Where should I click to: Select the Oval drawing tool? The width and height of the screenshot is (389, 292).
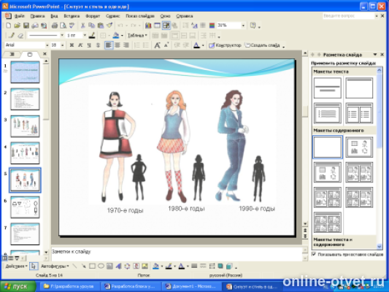(x=101, y=266)
